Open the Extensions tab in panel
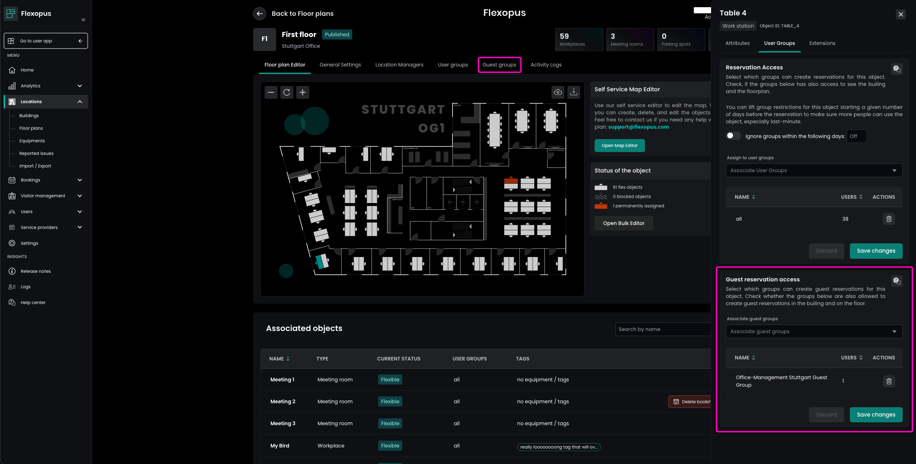Viewport: 916px width, 464px height. tap(822, 43)
